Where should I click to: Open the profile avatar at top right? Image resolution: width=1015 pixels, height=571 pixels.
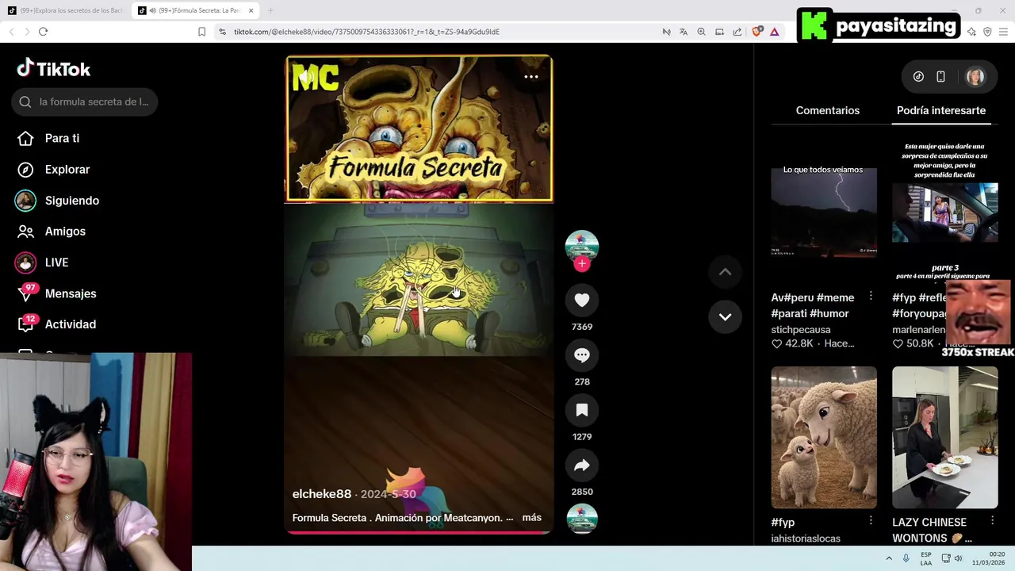point(975,77)
